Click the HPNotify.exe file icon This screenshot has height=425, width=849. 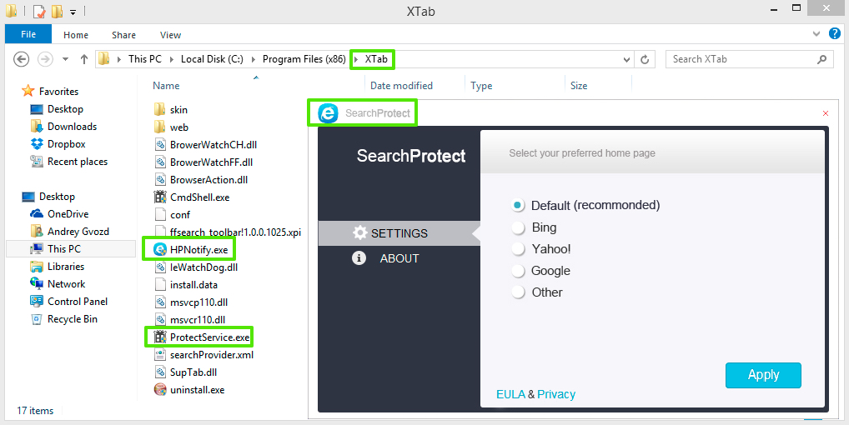tap(160, 249)
